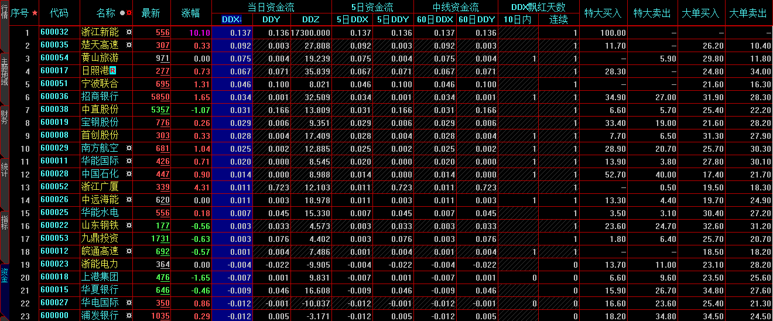Viewport: 773px width, 321px height.
Task: Select stock code 600025
Action: click(54, 213)
